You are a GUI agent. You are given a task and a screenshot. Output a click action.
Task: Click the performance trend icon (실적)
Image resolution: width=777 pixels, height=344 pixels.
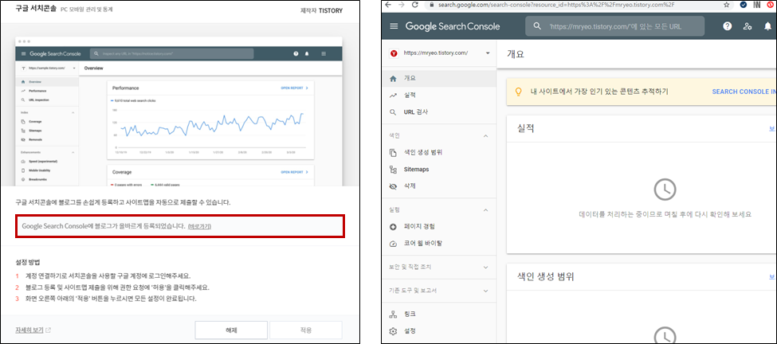coord(394,95)
